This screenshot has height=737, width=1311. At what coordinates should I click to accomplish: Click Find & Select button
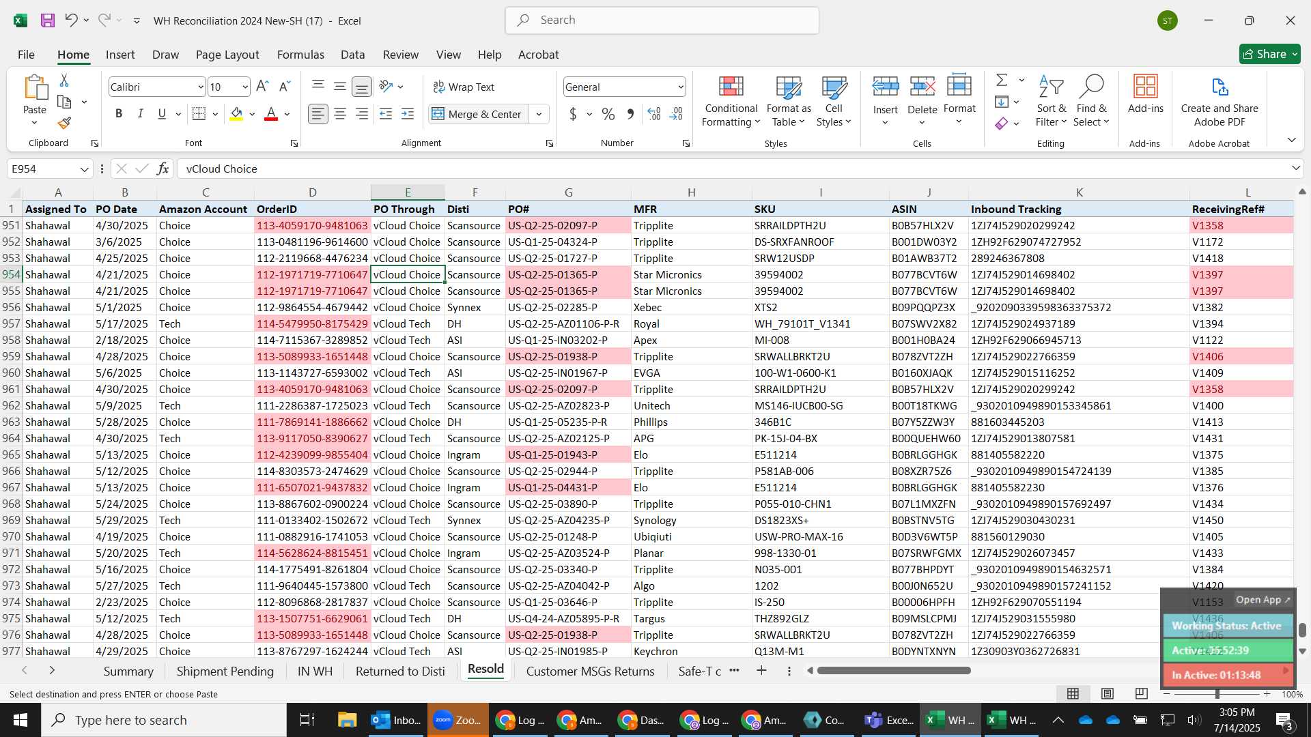click(x=1091, y=101)
